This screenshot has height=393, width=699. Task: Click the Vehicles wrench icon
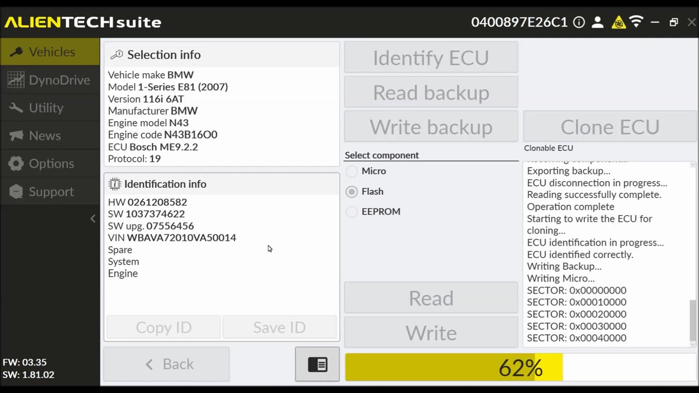pos(16,52)
